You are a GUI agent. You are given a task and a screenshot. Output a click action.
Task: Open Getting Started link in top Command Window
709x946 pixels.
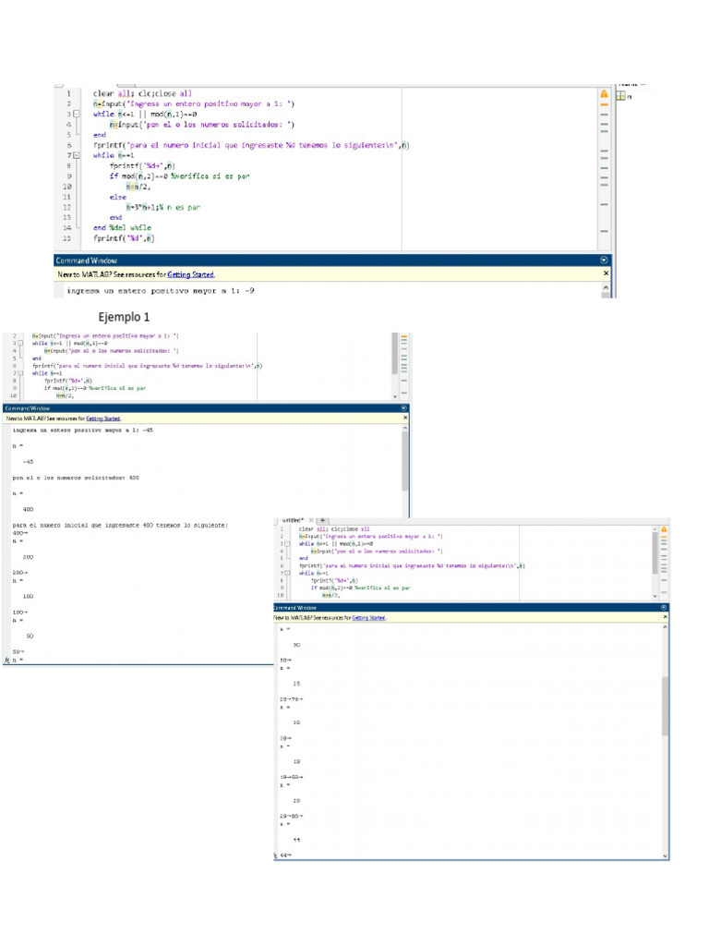coord(190,274)
